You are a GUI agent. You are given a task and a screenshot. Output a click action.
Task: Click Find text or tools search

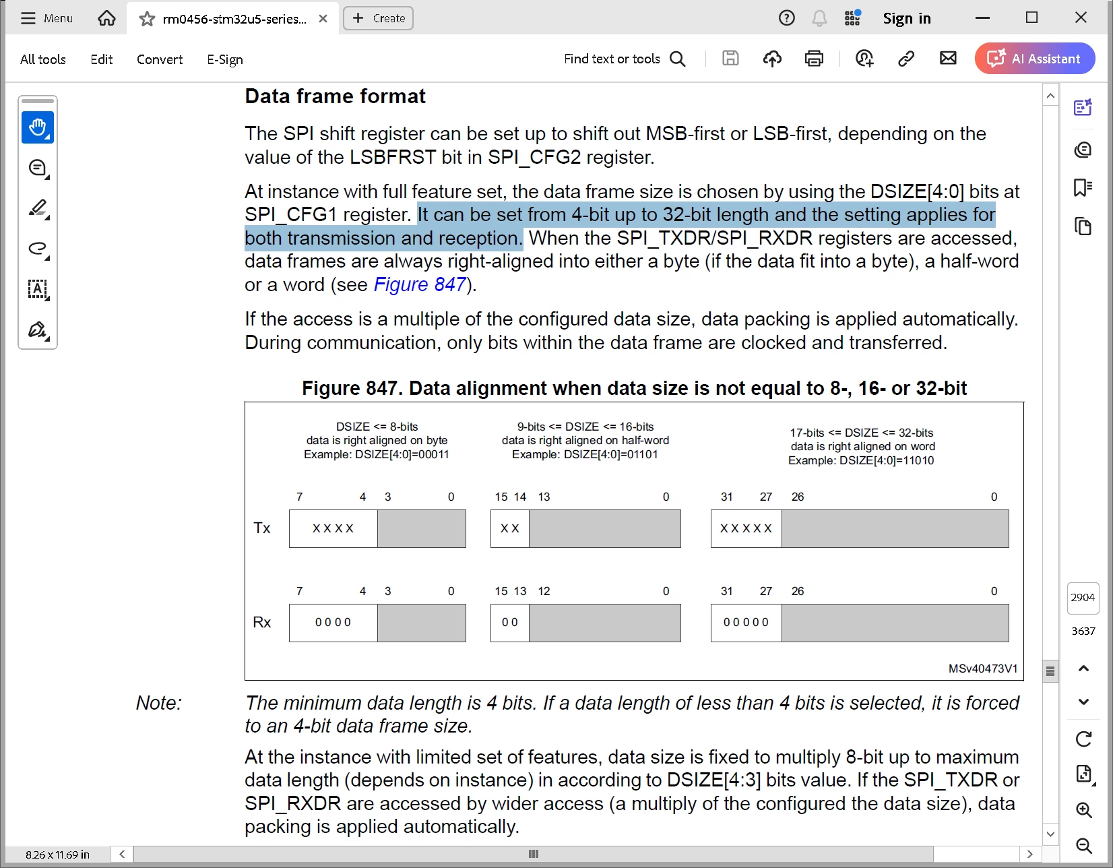(x=625, y=59)
